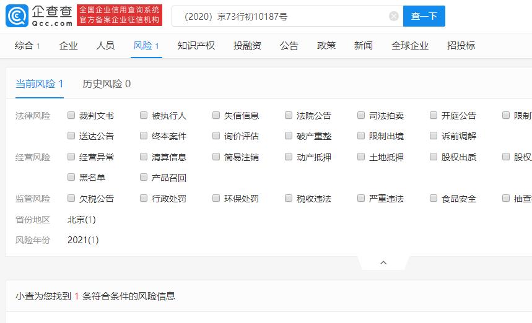Check the 送达公告 checkbox
This screenshot has height=323, width=532.
71,136
